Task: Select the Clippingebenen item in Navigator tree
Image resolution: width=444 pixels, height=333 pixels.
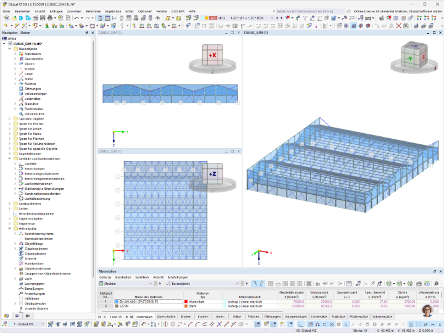Action: 36,249
